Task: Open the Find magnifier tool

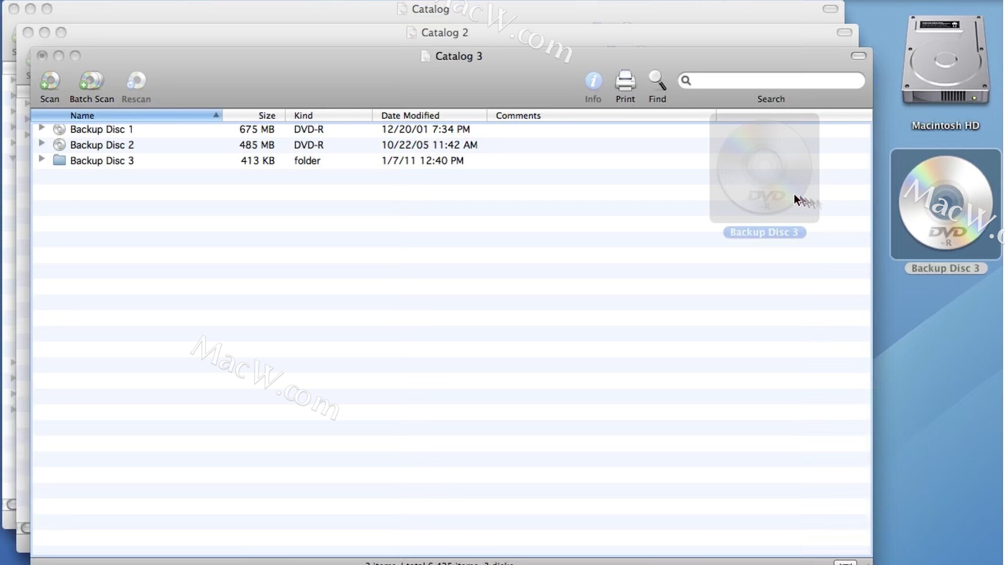Action: (657, 82)
